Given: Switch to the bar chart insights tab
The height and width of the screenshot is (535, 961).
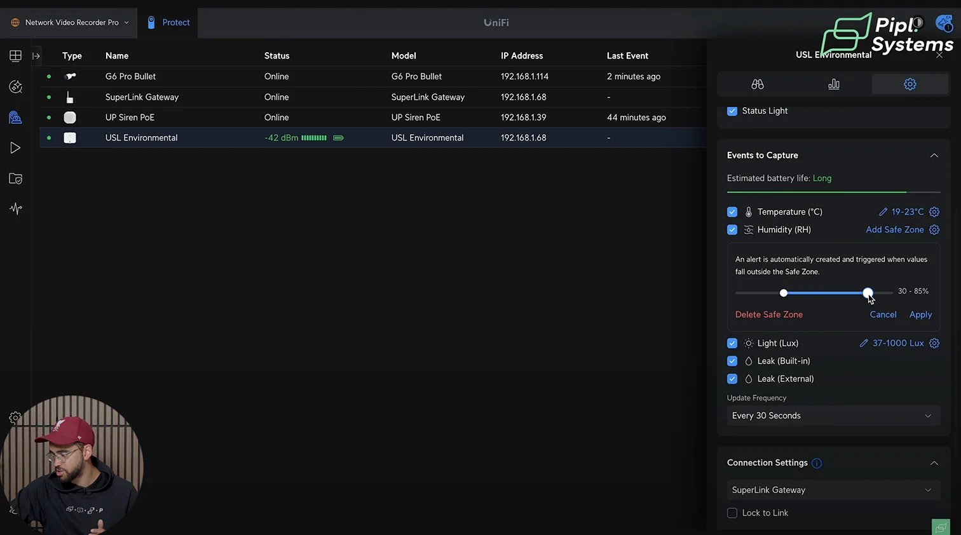Looking at the screenshot, I should pyautogui.click(x=833, y=84).
